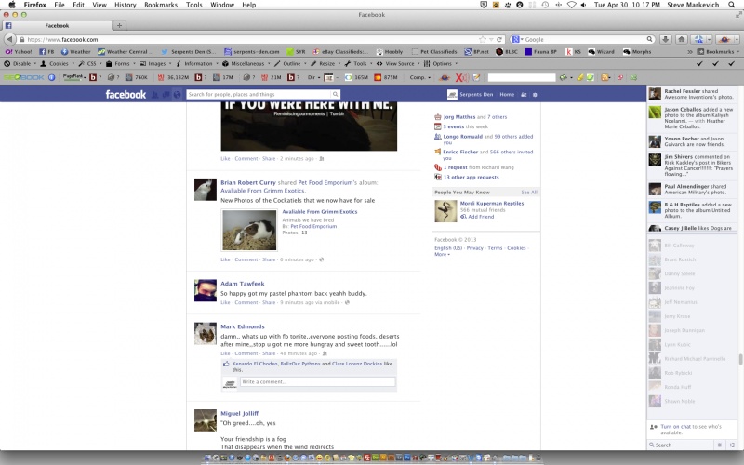Open the Notifications globe icon
Image resolution: width=744 pixels, height=465 pixels.
pyautogui.click(x=177, y=95)
